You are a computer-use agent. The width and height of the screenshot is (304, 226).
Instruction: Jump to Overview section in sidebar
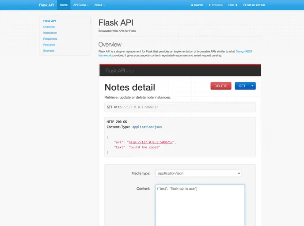tap(49, 27)
